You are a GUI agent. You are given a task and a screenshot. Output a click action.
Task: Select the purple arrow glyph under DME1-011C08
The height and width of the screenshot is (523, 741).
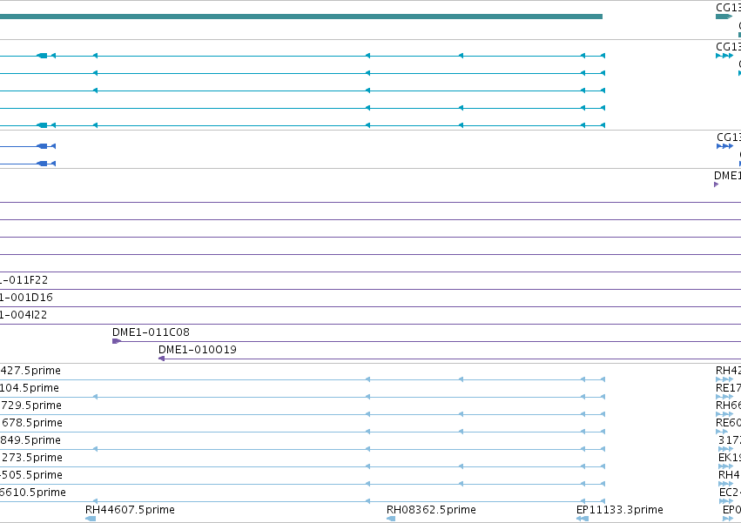[x=117, y=341]
